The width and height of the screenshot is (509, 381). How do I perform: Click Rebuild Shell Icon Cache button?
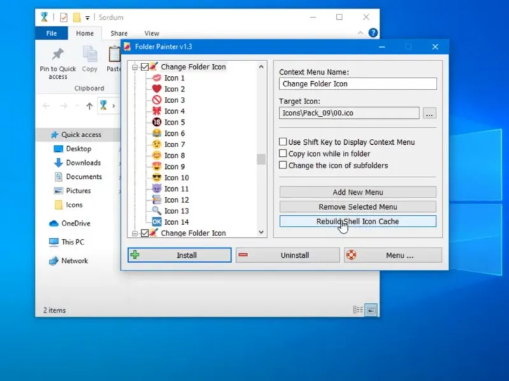[358, 221]
